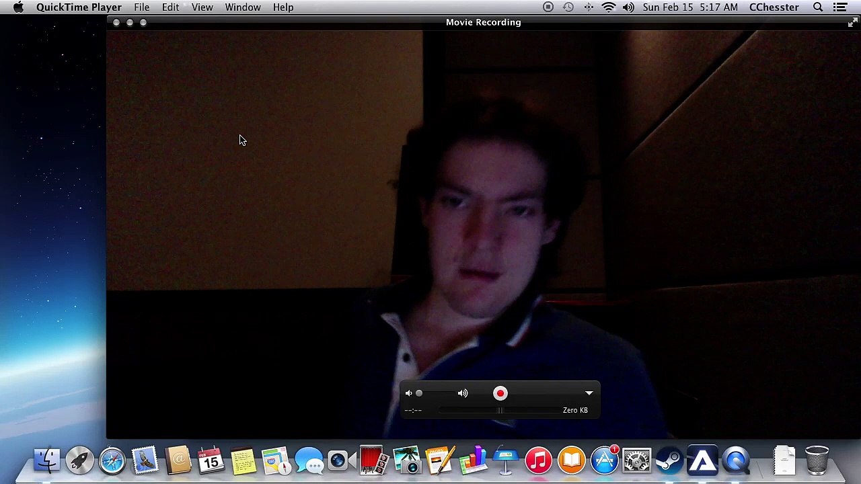Launch Safari from the Dock
This screenshot has height=484, width=861.
coord(112,461)
